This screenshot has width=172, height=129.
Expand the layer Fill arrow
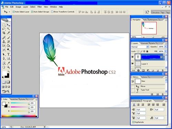pyautogui.click(x=165, y=51)
